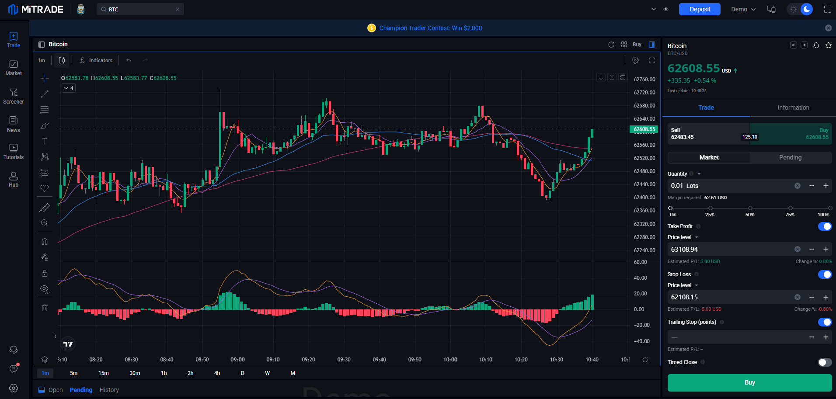Switch the light/dark theme toggle

click(800, 9)
